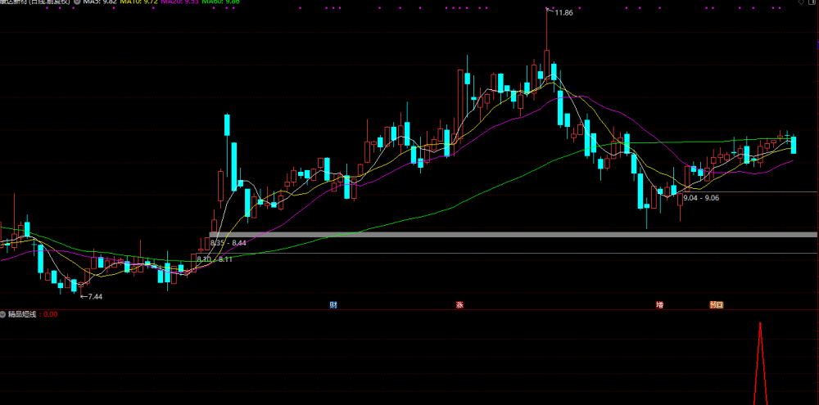Click the stock title at top-left
This screenshot has width=819, height=405.
click(34, 2)
